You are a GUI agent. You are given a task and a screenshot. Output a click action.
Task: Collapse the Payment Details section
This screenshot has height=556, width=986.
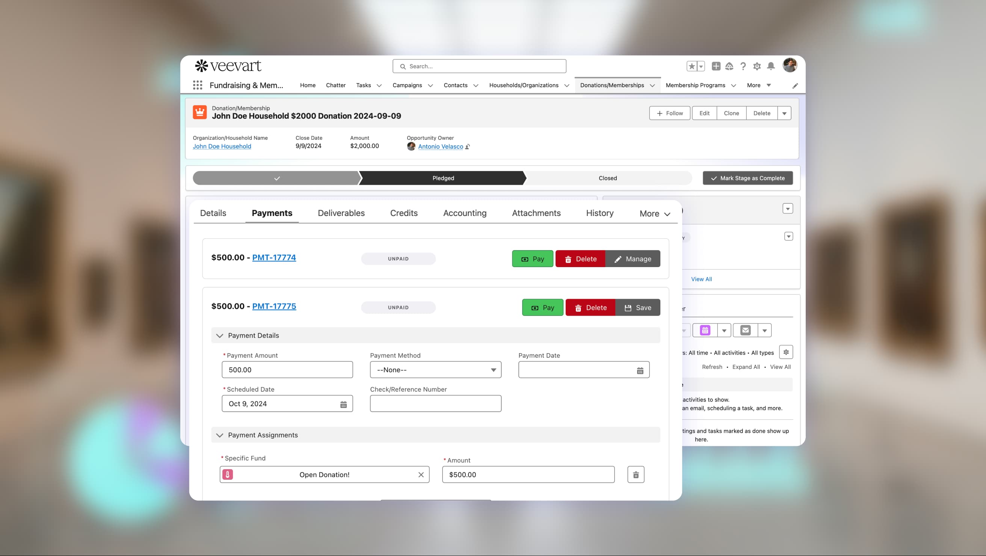tap(220, 335)
